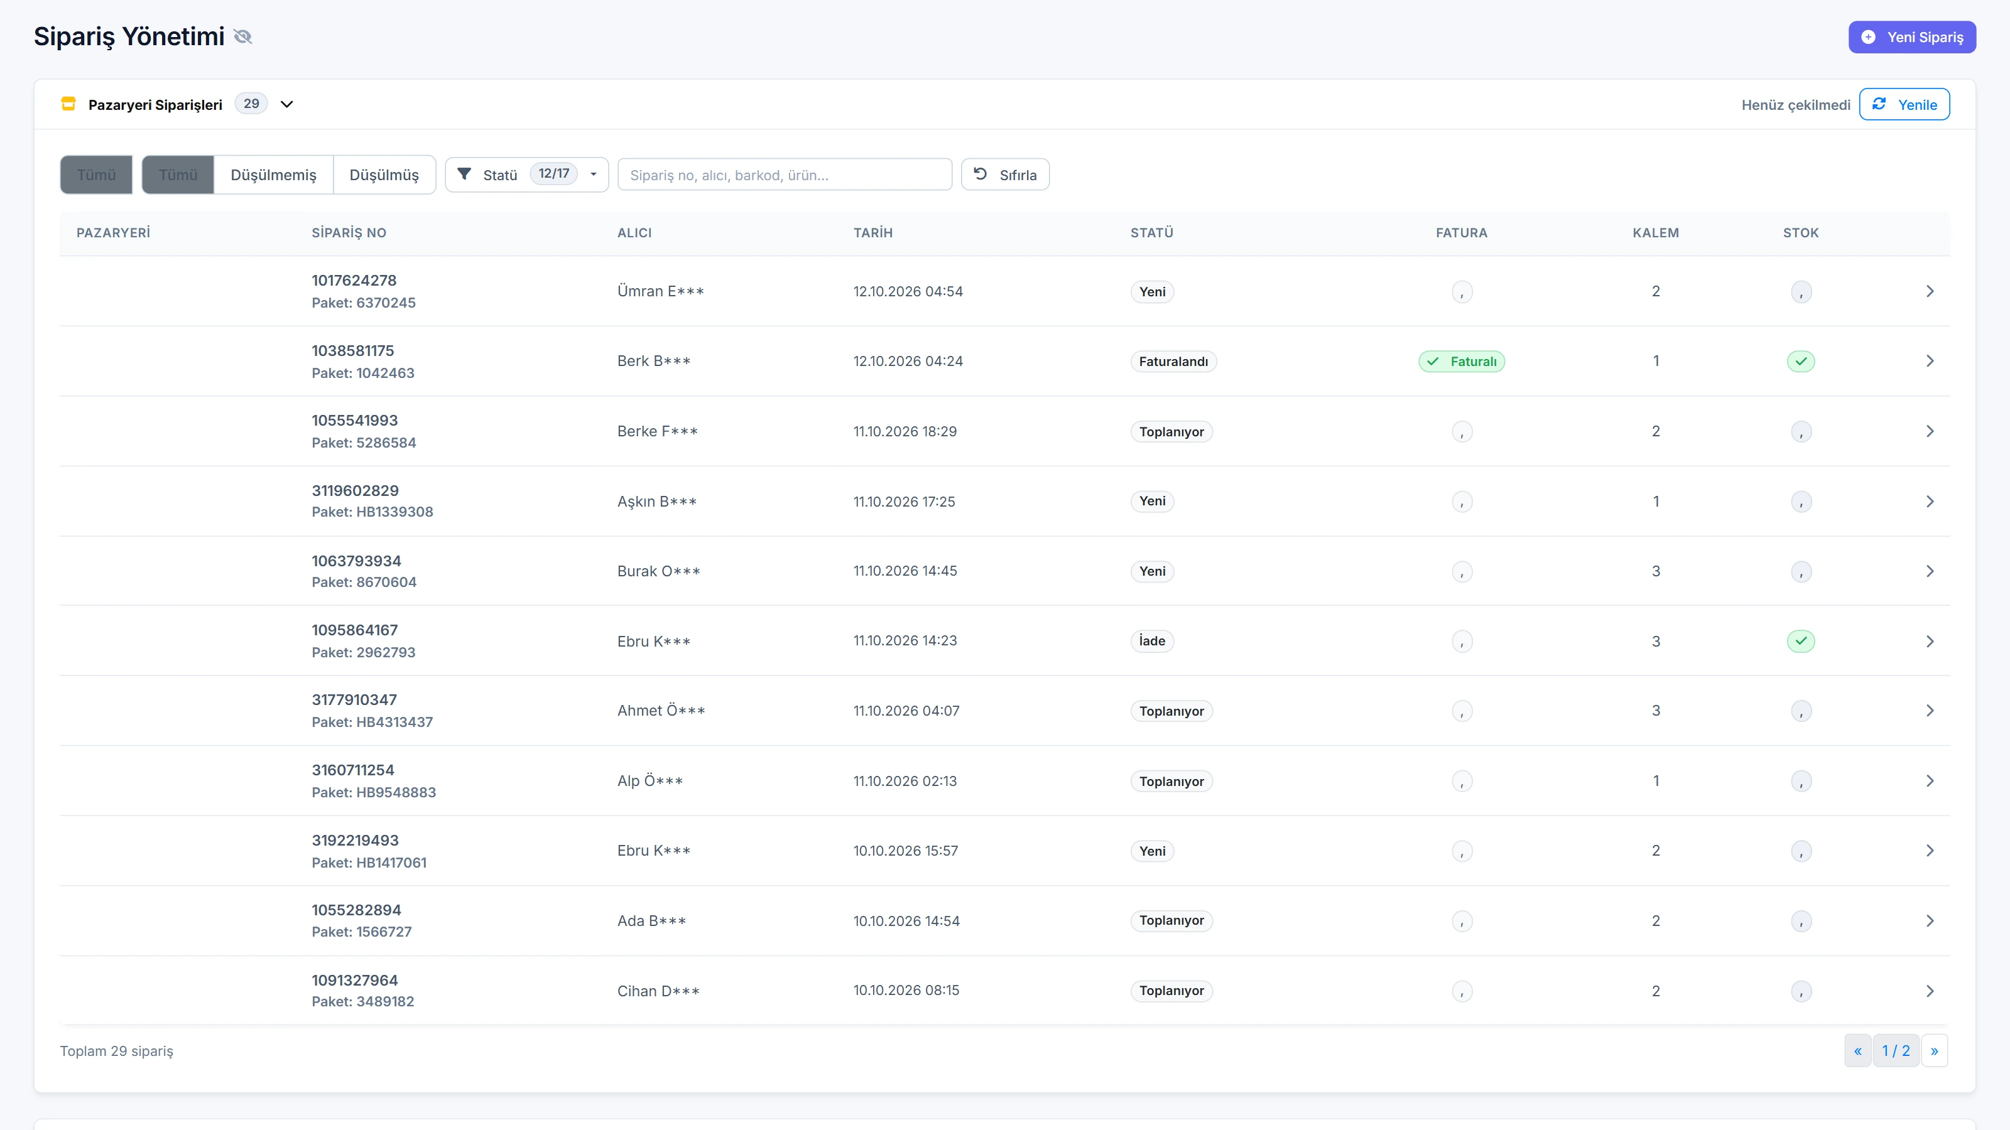Open order 1055282894 row chevron
The width and height of the screenshot is (2010, 1130).
[1930, 921]
